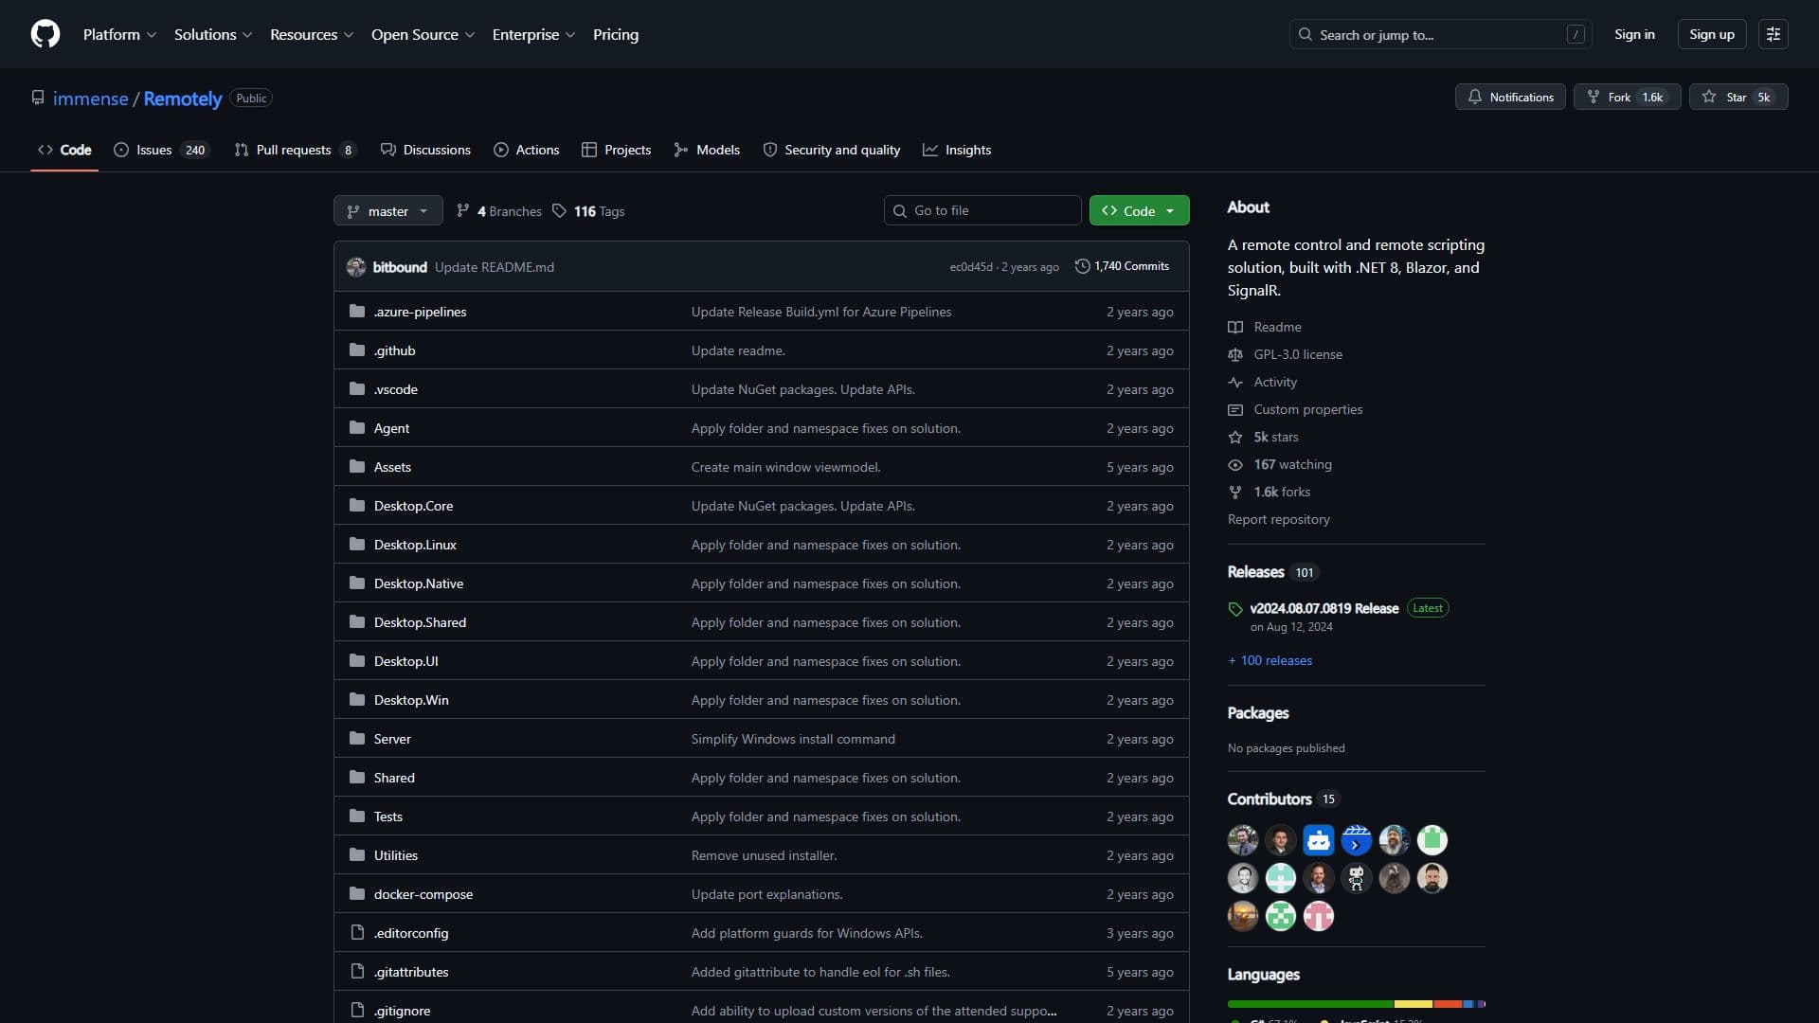Open the + 100 releases link
Viewport: 1819px width, 1023px height.
pos(1270,660)
